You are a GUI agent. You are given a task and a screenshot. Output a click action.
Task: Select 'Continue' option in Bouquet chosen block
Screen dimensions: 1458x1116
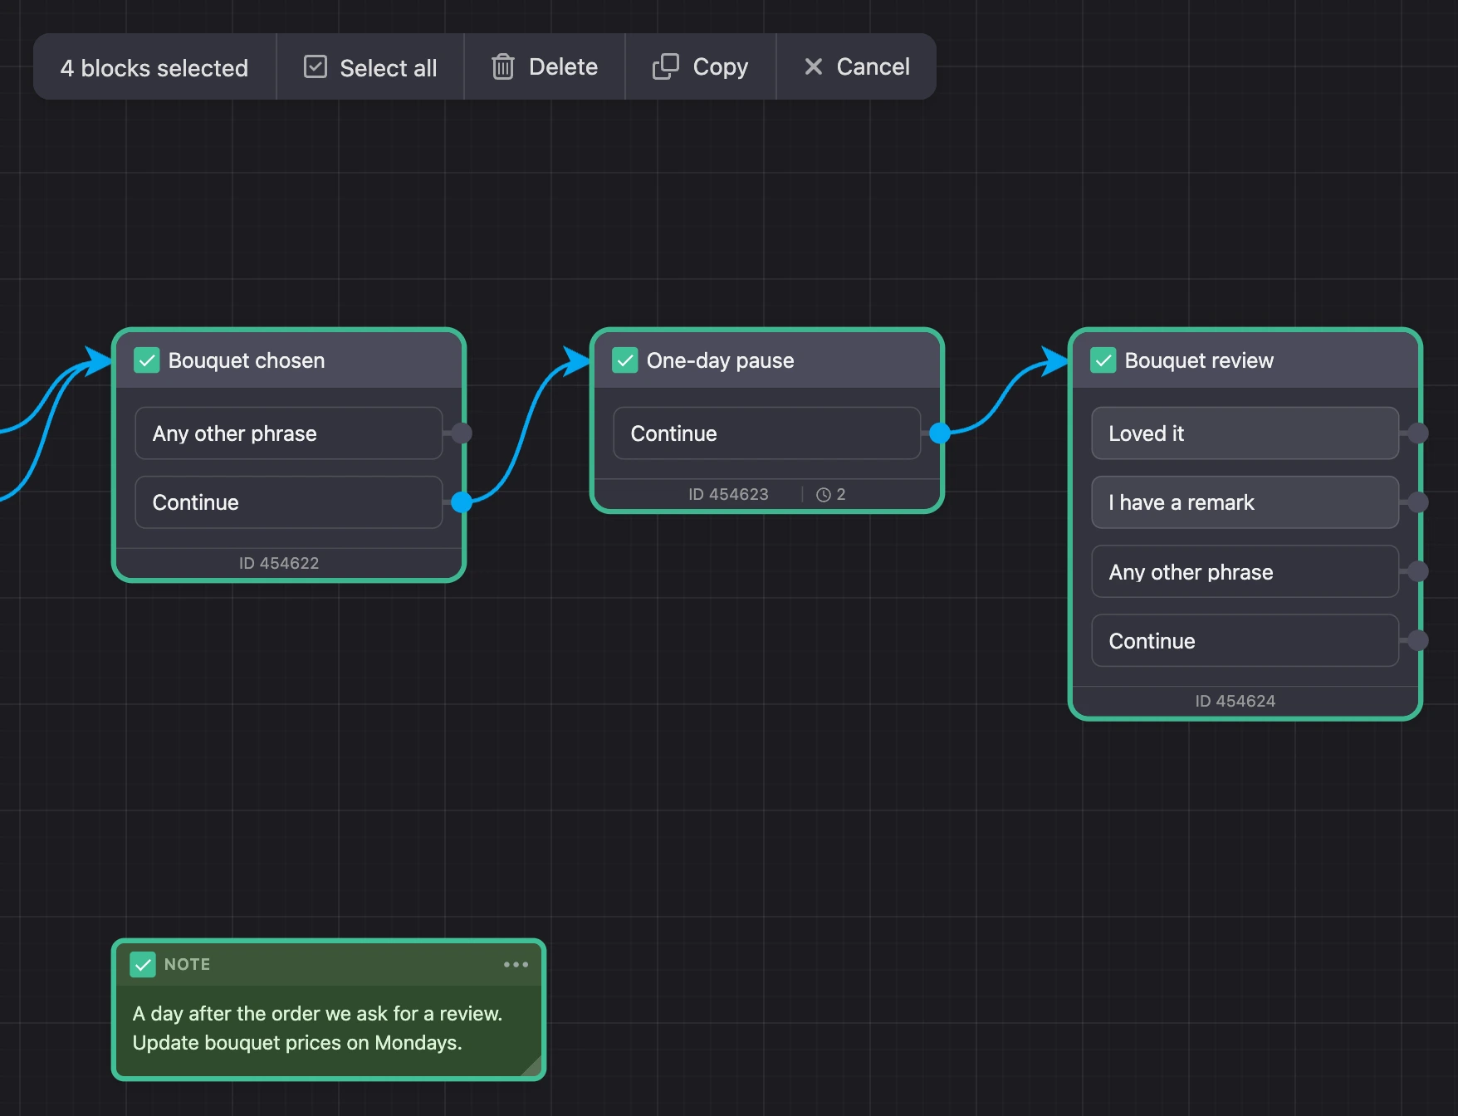click(x=289, y=502)
